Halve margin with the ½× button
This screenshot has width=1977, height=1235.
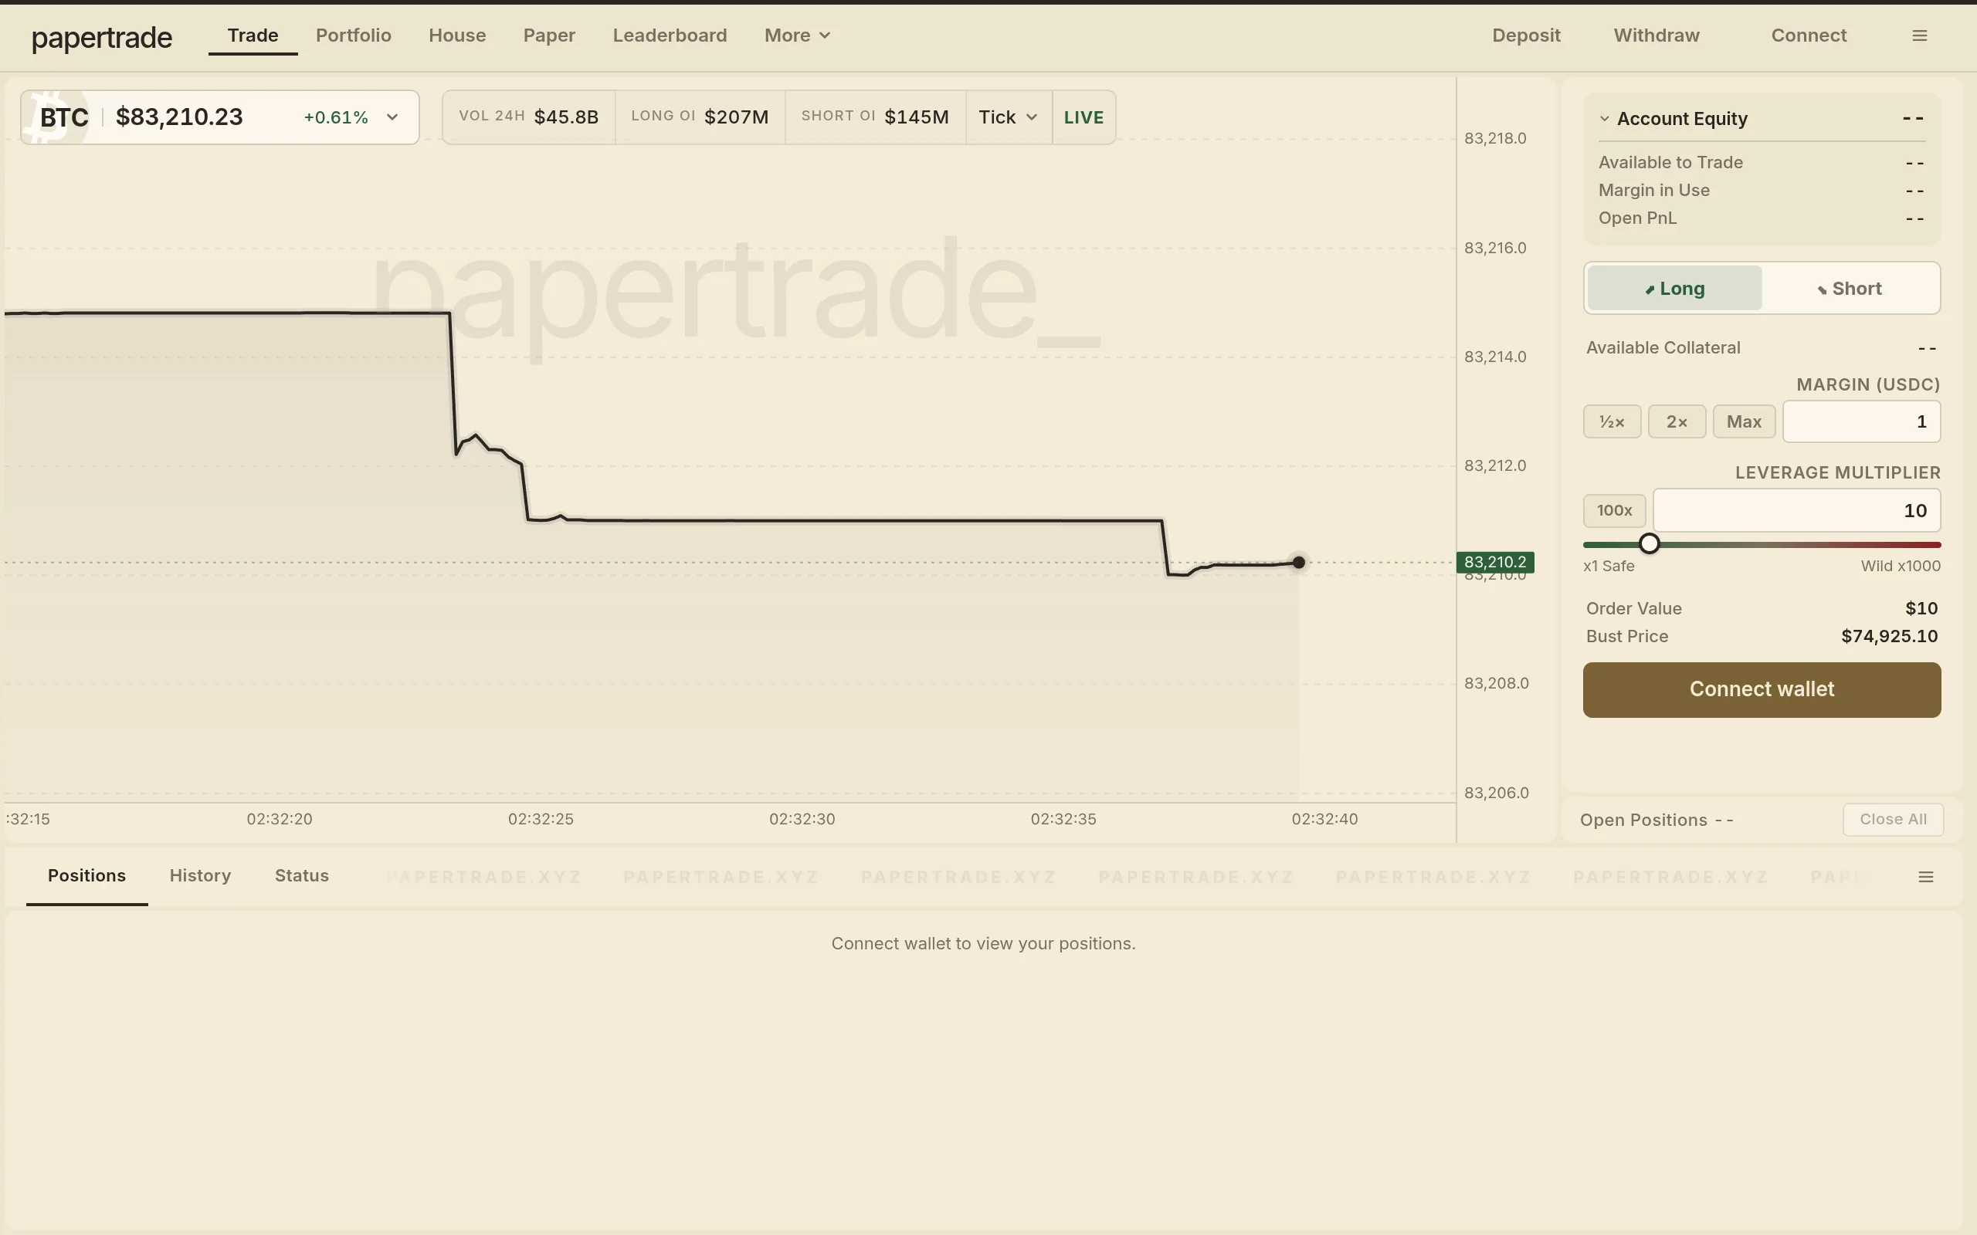point(1612,421)
